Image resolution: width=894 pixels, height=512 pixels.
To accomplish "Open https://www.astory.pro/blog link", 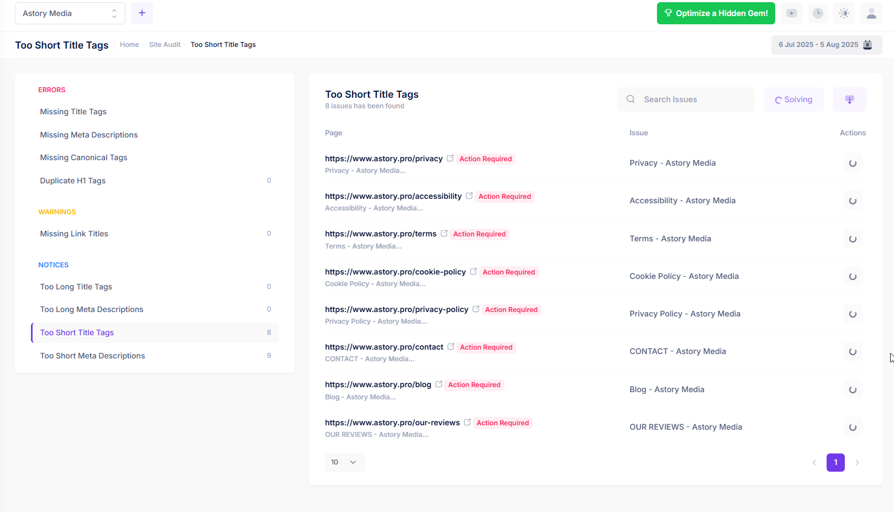I will [378, 384].
